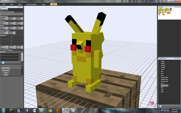Switch to Techne taskbar button
The image size is (181, 113).
(x=66, y=110)
